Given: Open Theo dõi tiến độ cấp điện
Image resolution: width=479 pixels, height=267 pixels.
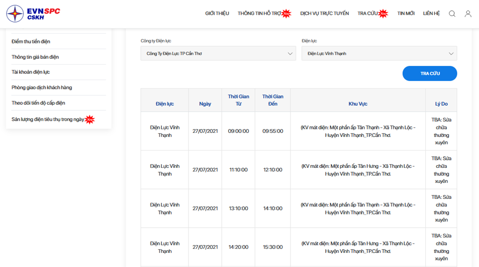Looking at the screenshot, I should [38, 103].
